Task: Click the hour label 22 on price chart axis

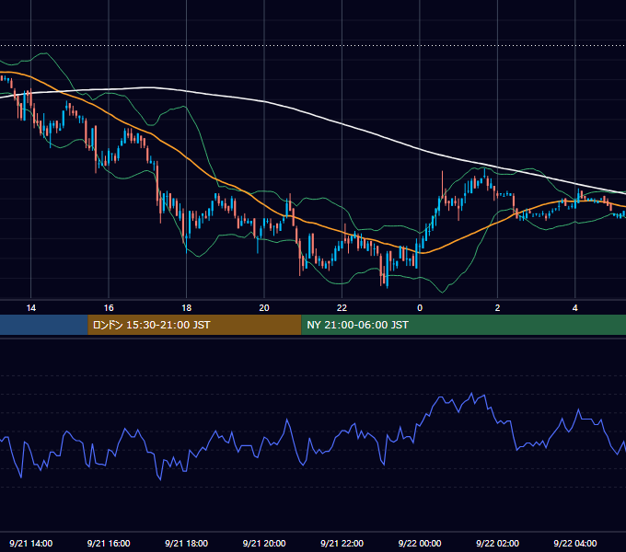Action: (x=342, y=308)
